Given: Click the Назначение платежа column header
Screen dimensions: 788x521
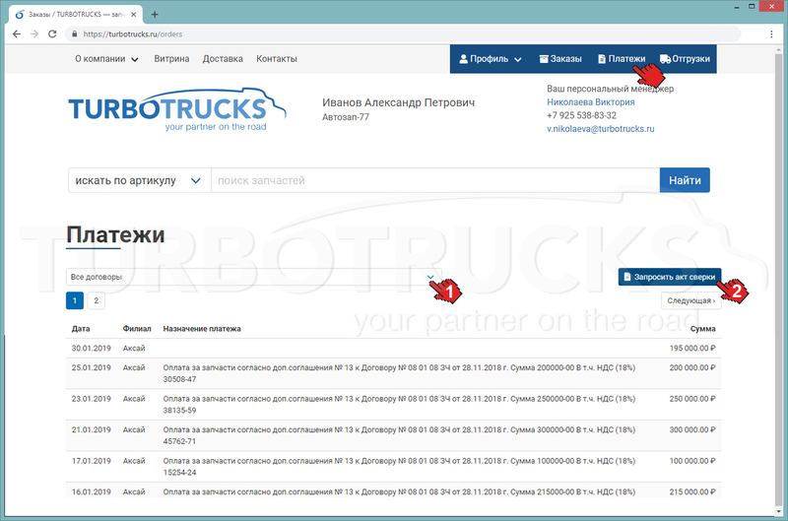Looking at the screenshot, I should (202, 329).
